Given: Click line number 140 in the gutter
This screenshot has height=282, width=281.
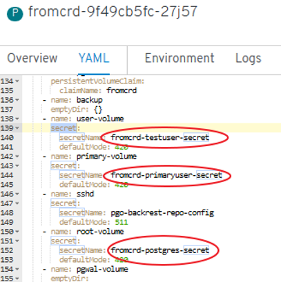Looking at the screenshot, I should pos(7,138).
